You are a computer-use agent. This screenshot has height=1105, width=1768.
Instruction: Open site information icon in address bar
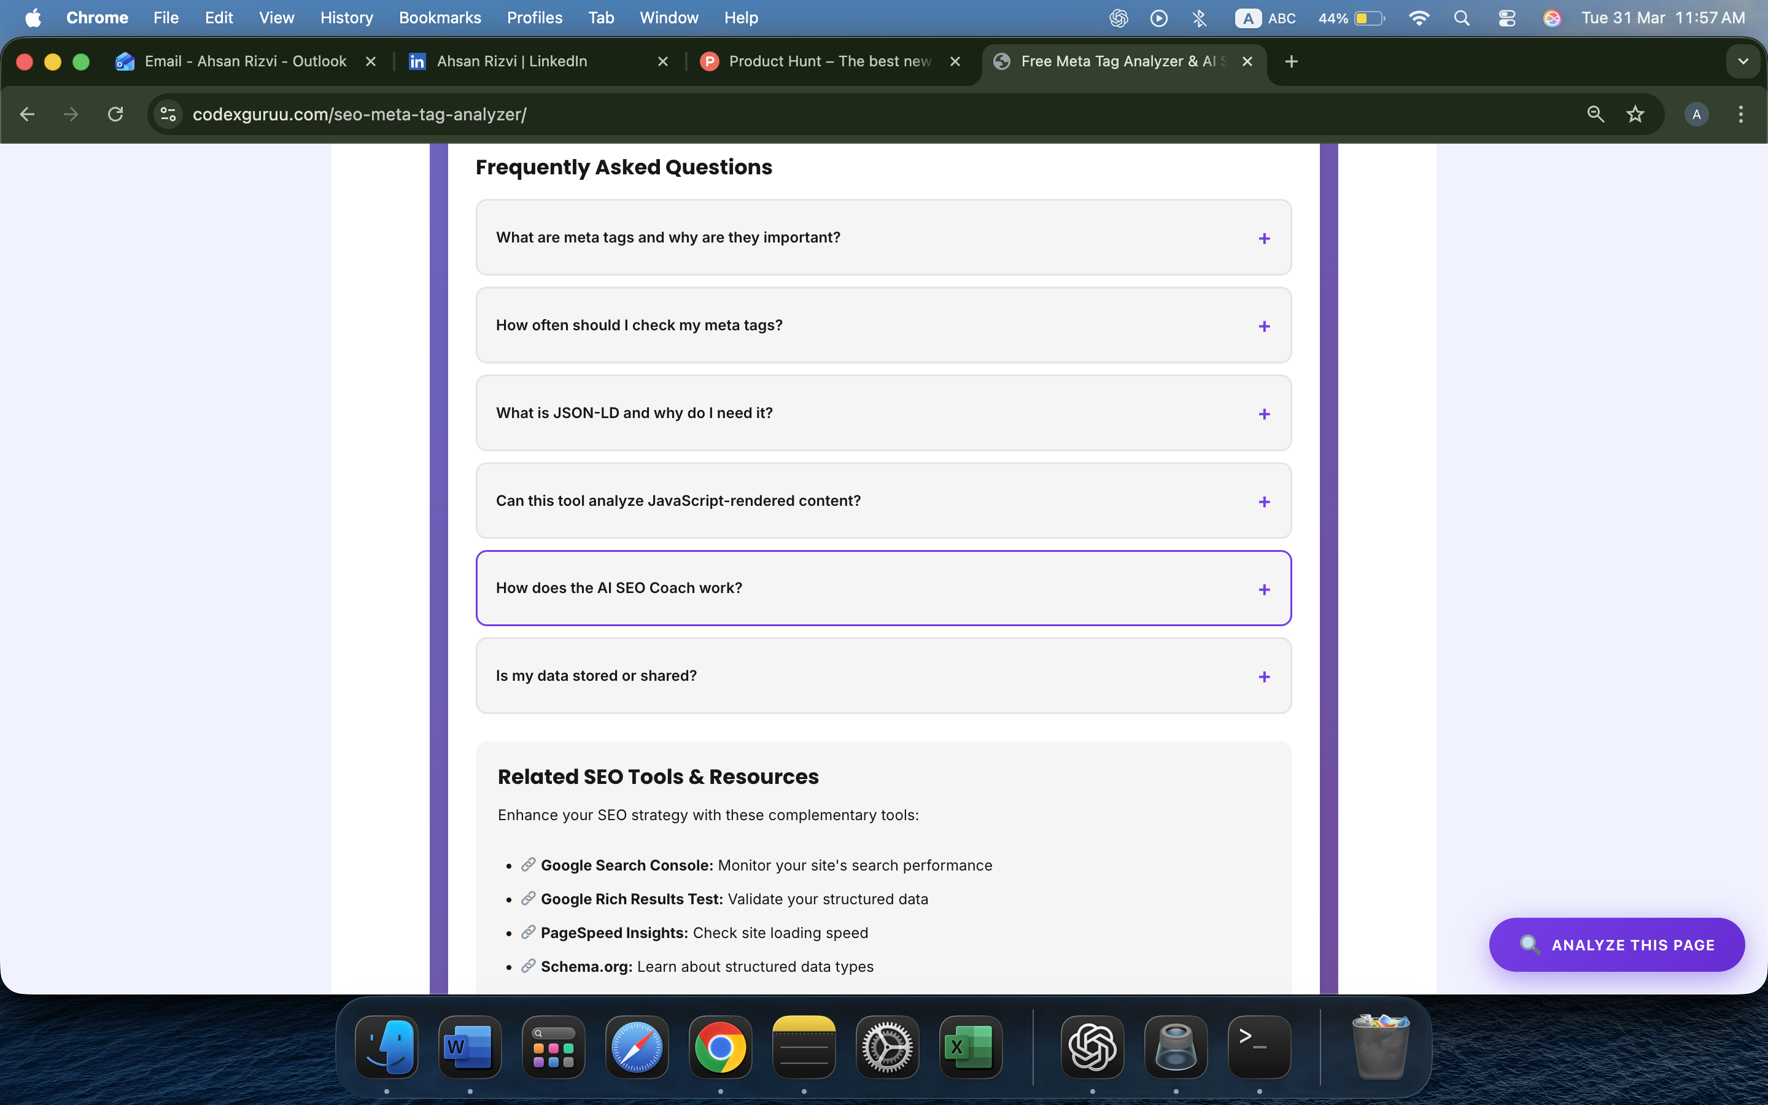click(x=168, y=114)
